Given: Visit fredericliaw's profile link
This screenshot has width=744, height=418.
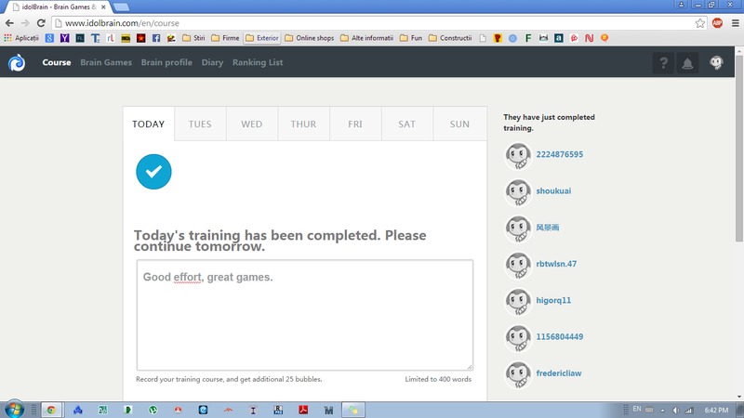Looking at the screenshot, I should pos(558,373).
